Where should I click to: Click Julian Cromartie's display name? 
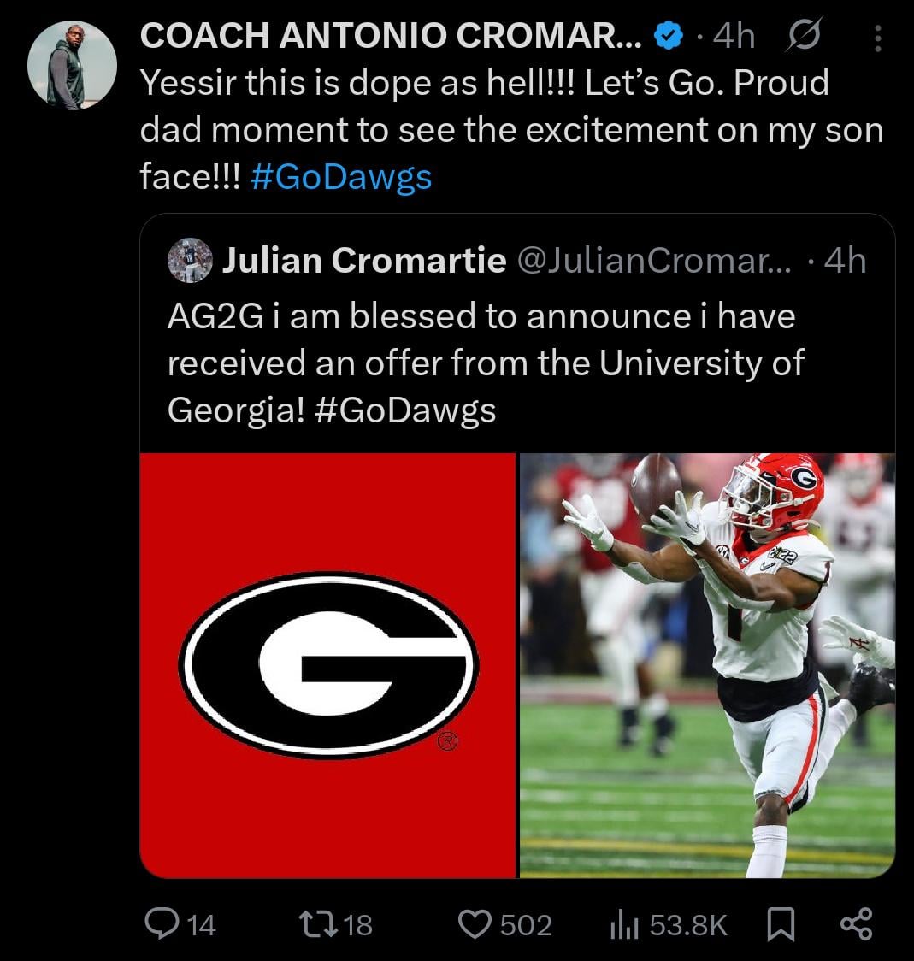coord(363,260)
